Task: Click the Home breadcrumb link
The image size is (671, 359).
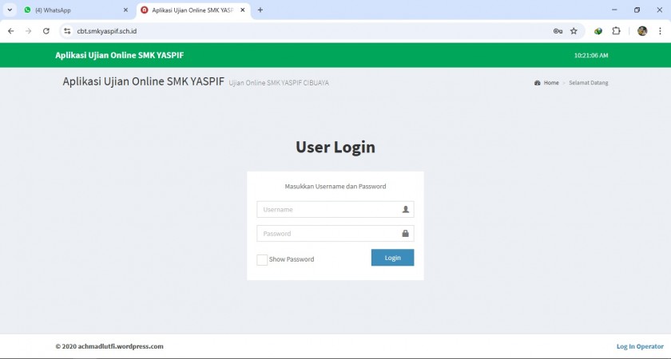Action: (x=551, y=83)
